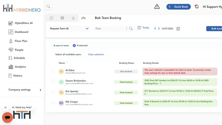Screen dimensions: 222x125
Task: Click Al Zabar's avatar
Action: coord(61,71)
